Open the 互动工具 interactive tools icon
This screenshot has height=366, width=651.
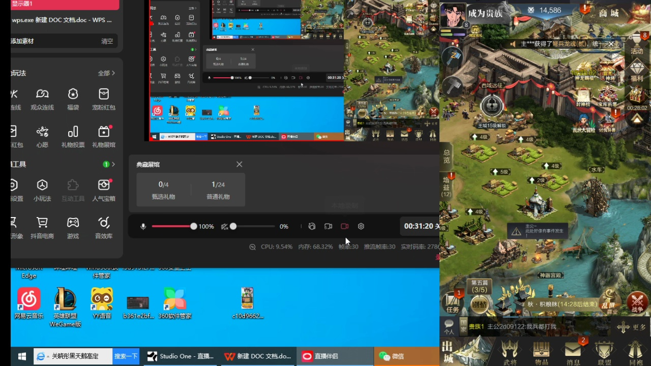pos(73,190)
